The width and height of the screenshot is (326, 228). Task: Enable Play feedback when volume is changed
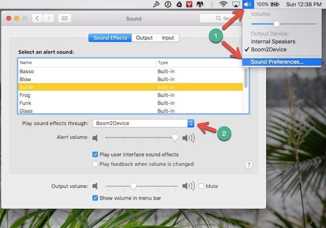(x=95, y=164)
